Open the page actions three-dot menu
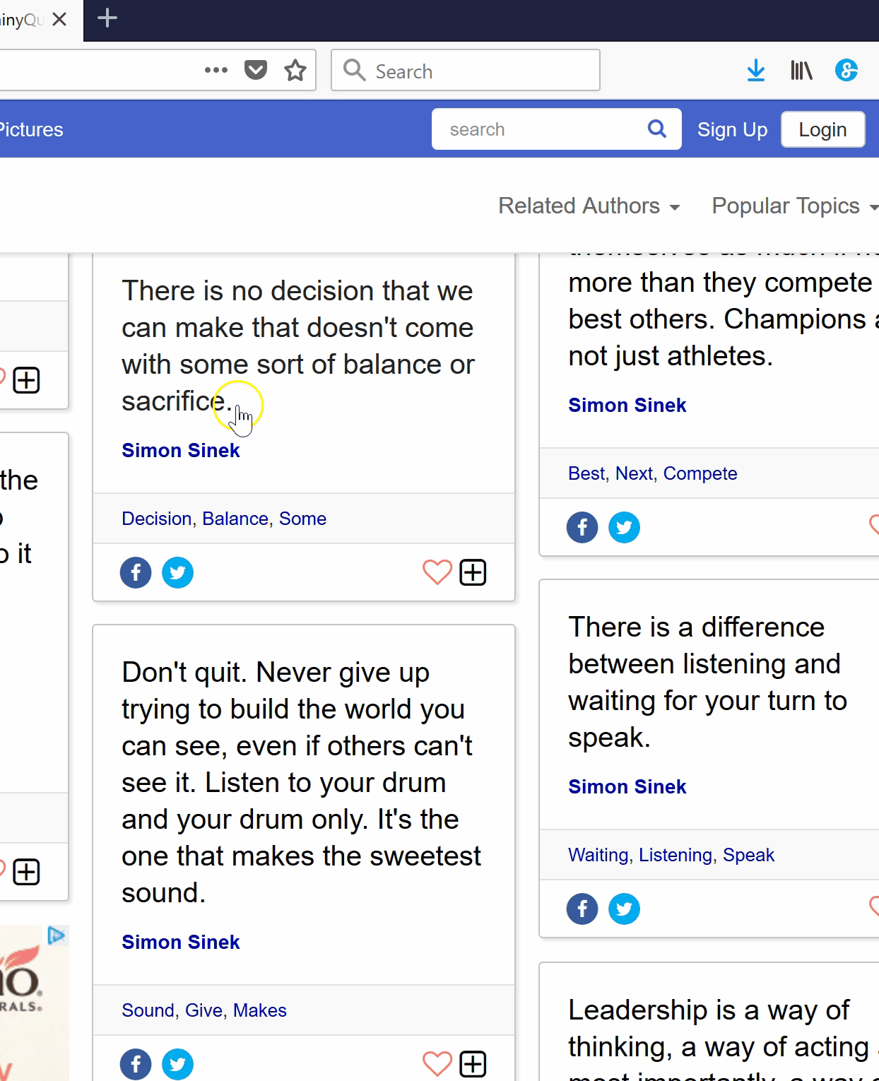This screenshot has height=1081, width=879. tap(216, 70)
